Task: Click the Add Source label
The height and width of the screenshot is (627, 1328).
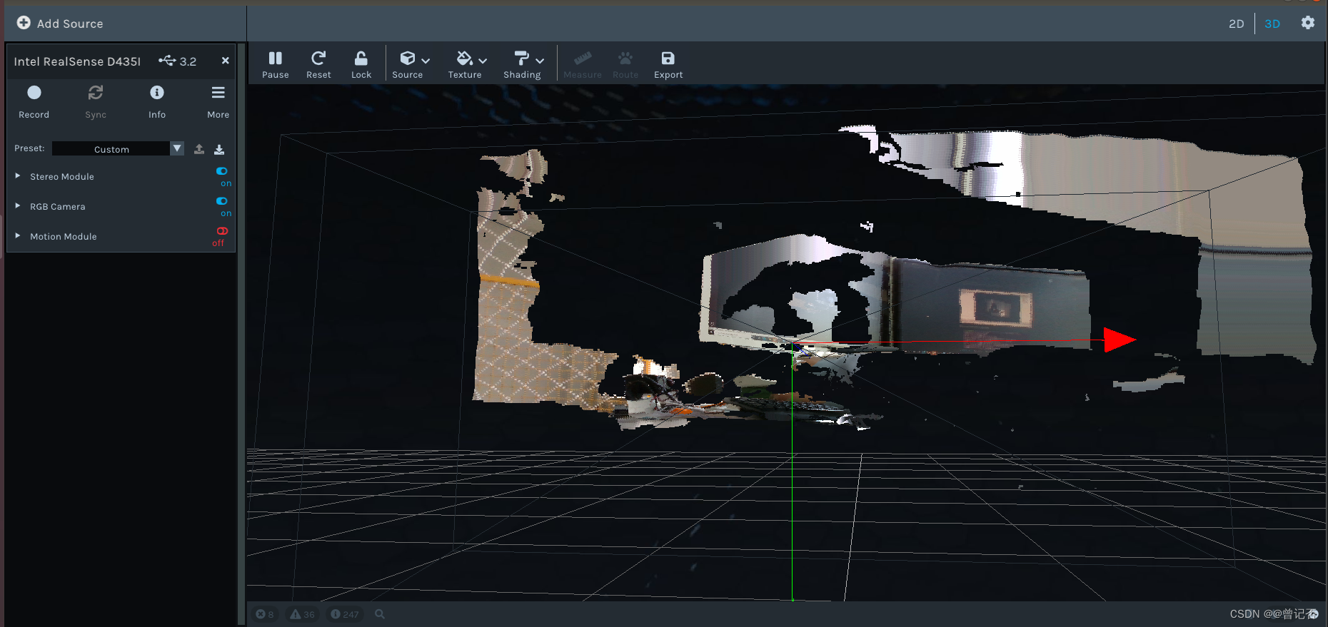Action: coord(70,24)
